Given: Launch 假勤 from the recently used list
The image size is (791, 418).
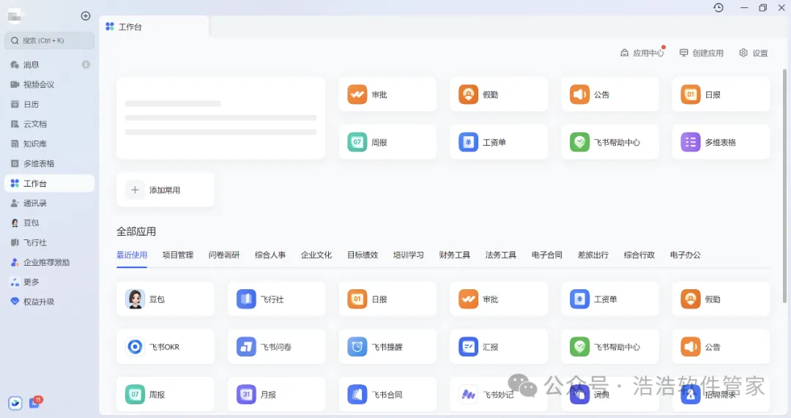Looking at the screenshot, I should 721,299.
